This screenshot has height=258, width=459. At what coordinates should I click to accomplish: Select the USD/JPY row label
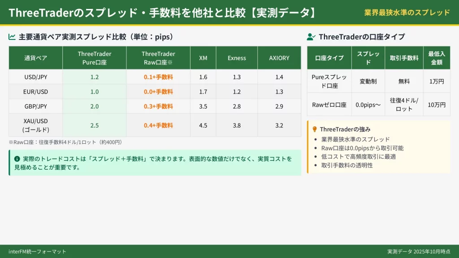35,77
